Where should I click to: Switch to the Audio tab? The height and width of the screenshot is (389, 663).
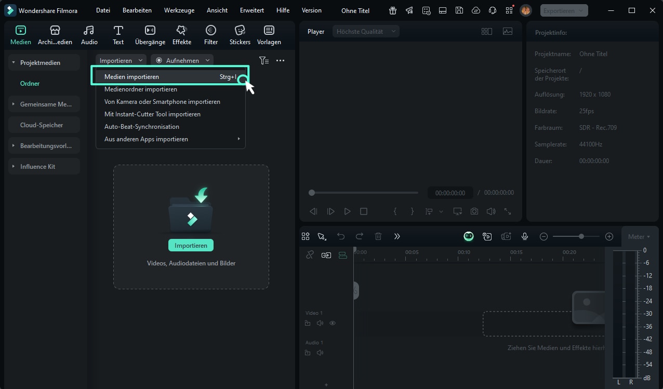(x=89, y=35)
